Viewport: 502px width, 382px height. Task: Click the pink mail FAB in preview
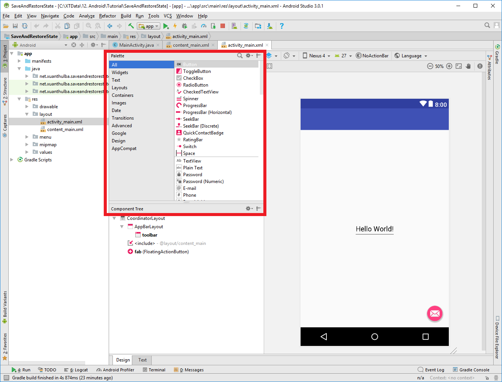point(435,313)
